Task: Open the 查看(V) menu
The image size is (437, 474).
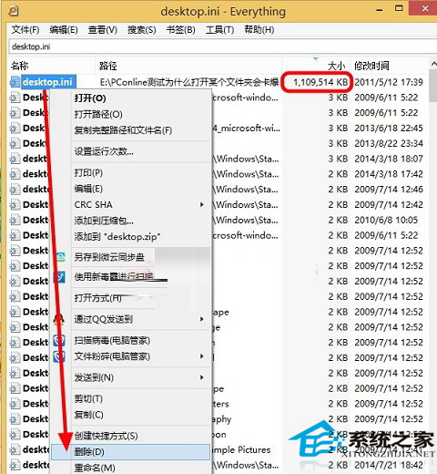Action: click(x=103, y=30)
